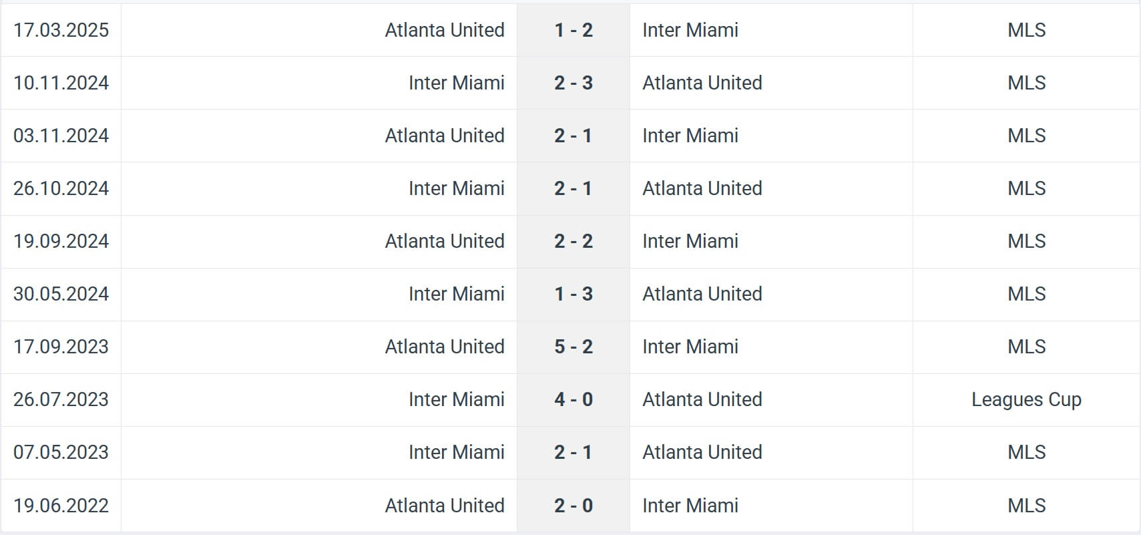Click the date 26.10.2024

point(61,188)
